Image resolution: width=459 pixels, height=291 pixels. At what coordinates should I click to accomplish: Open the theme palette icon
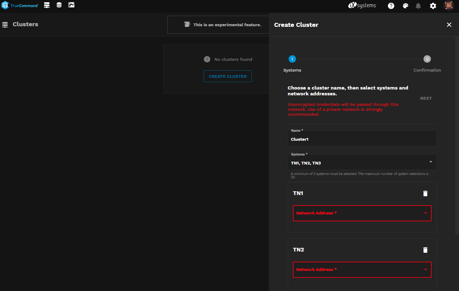tap(405, 6)
